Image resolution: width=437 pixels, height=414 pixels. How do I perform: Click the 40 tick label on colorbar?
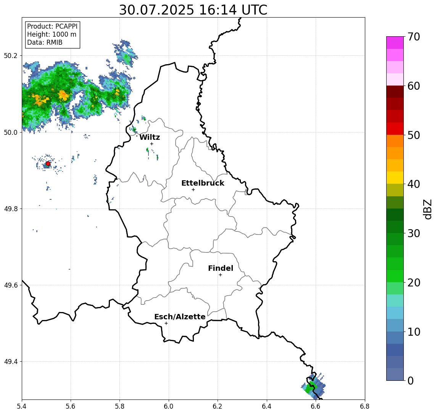click(413, 184)
